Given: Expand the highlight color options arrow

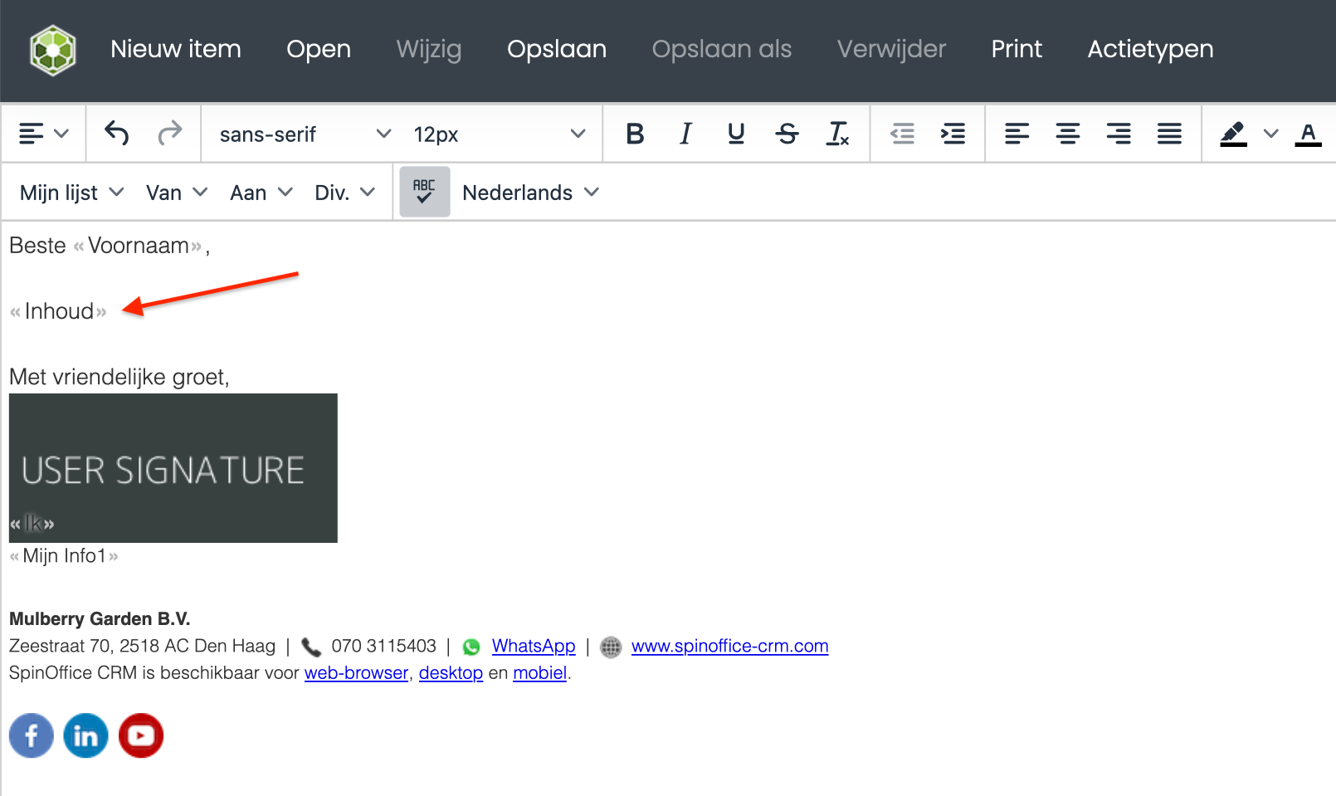Looking at the screenshot, I should pos(1270,134).
